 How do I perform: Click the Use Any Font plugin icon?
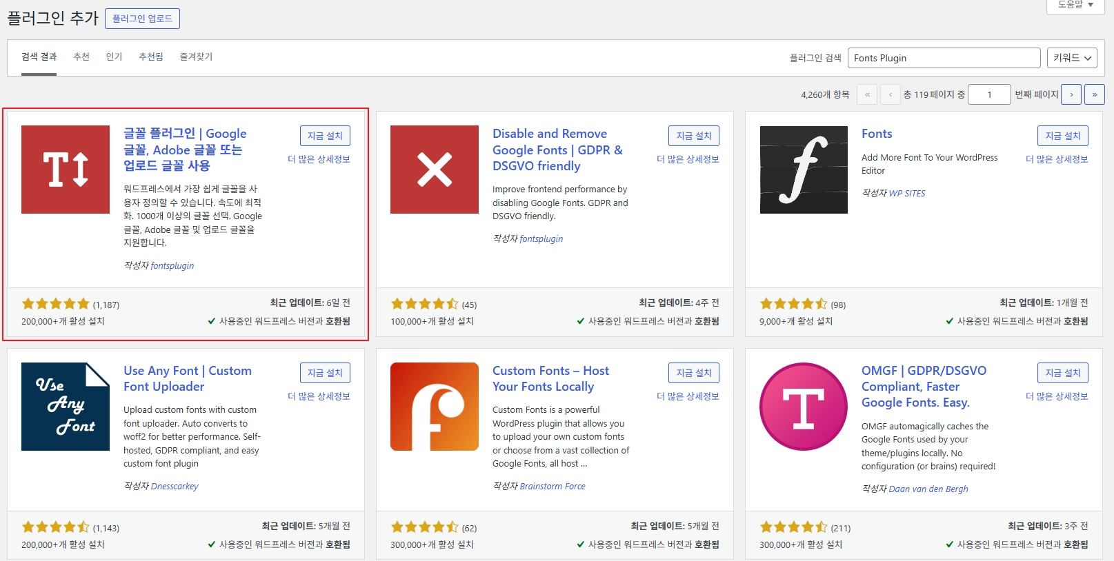click(66, 407)
